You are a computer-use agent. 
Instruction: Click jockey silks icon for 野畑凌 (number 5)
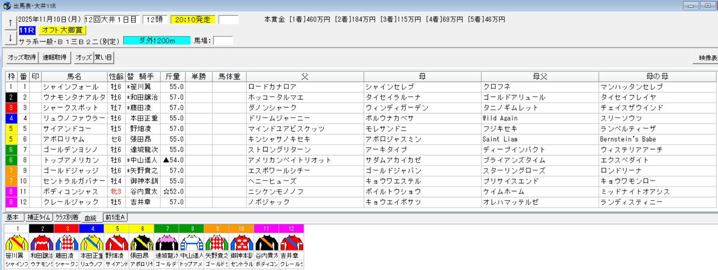(117, 243)
